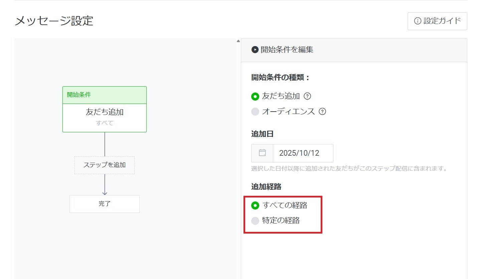
Task: Open the calendar icon next to the date field
Action: (262, 153)
